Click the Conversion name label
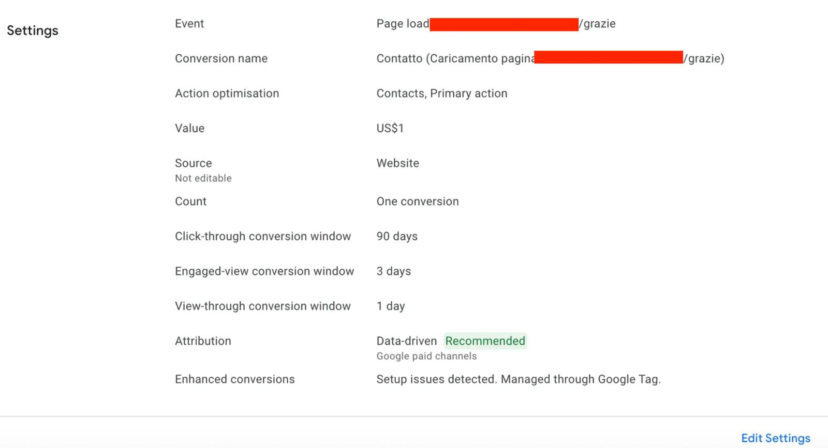 (x=221, y=58)
